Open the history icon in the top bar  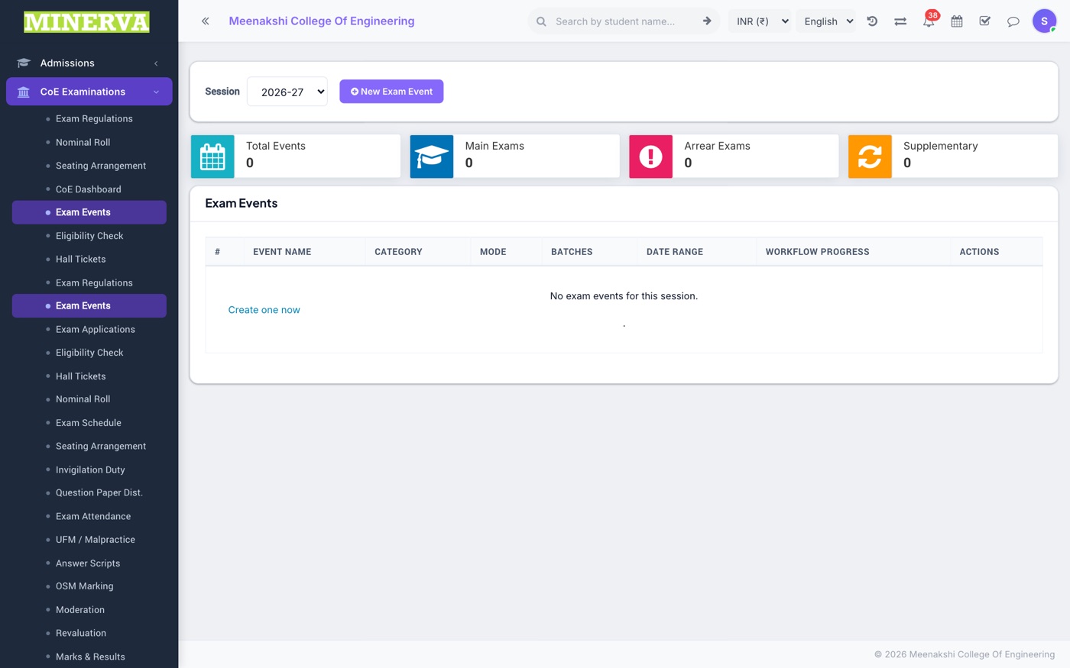872,21
